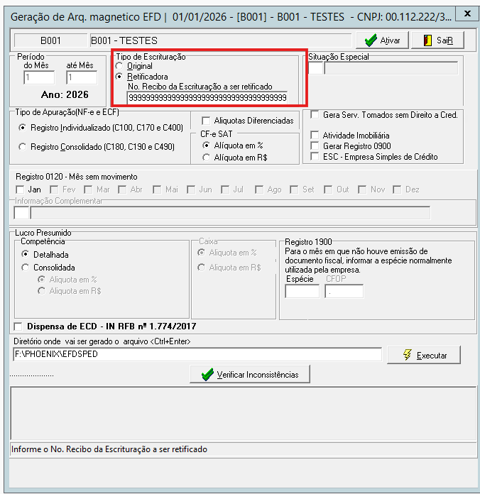480x494 pixels.
Task: Select Alíquota em R$ under CF-e SAT
Action: point(206,157)
